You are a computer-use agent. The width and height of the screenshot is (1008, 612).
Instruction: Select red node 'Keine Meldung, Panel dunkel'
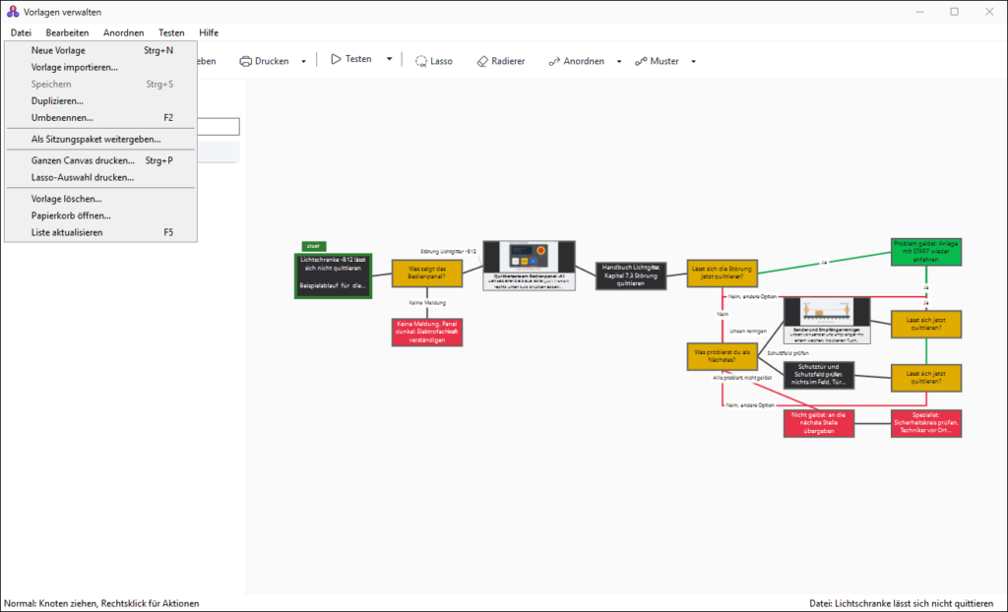tap(427, 332)
